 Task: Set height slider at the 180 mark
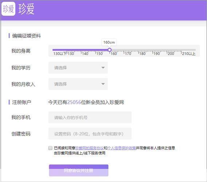(138, 50)
